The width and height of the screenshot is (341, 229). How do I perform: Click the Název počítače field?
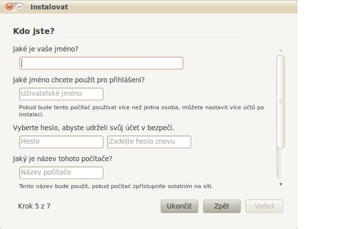coord(61,173)
